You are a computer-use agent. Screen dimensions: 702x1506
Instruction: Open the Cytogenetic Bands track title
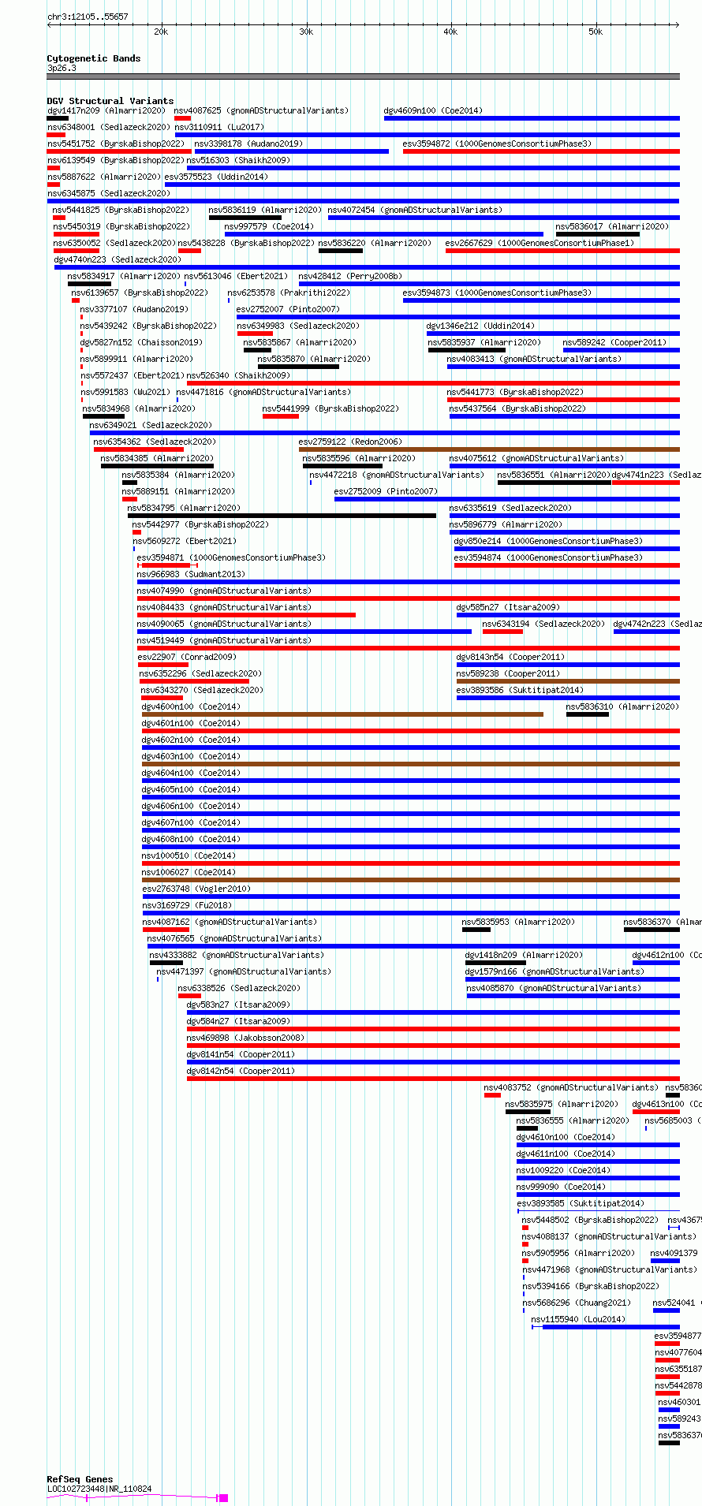pyautogui.click(x=94, y=58)
